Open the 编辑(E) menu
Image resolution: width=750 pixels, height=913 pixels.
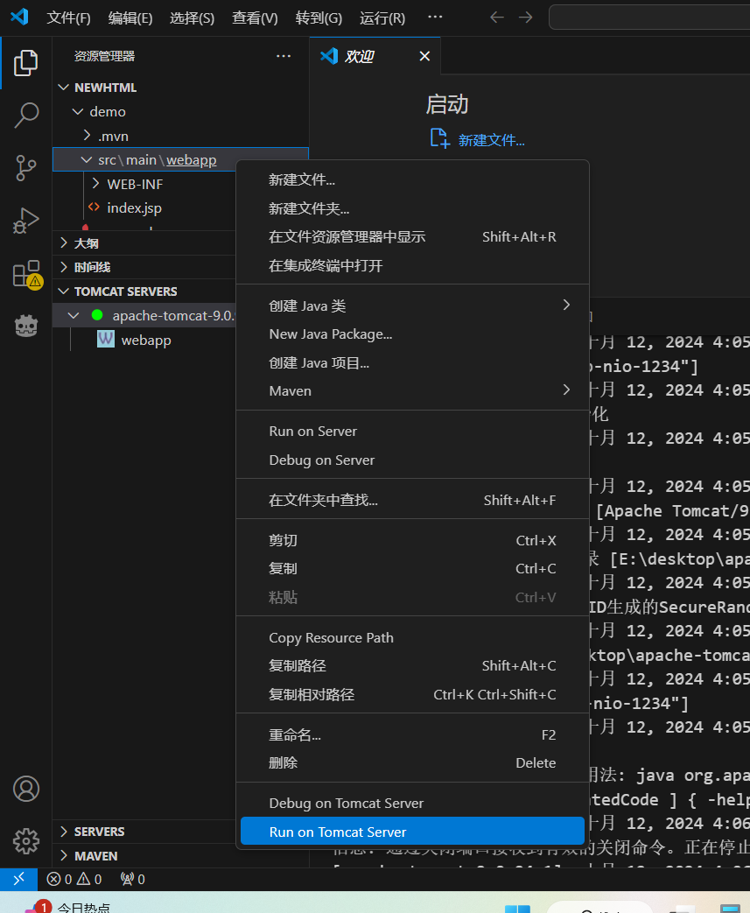coord(130,18)
